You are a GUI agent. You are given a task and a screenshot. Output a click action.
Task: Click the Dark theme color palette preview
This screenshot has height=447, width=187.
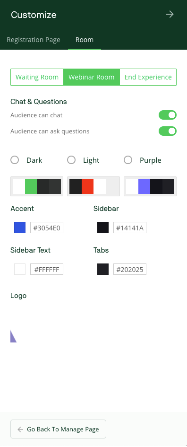click(x=37, y=186)
